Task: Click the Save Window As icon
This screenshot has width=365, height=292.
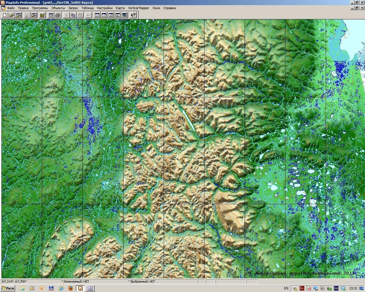Action: pos(51,15)
